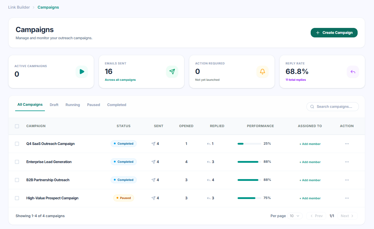
Task: Click the search magnifier icon
Action: tap(312, 107)
